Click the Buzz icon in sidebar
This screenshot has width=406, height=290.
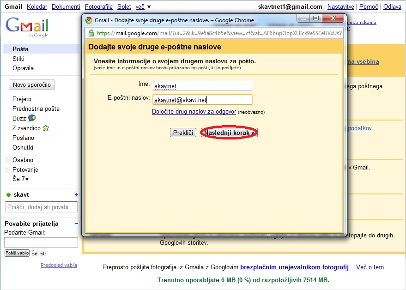tap(32, 118)
